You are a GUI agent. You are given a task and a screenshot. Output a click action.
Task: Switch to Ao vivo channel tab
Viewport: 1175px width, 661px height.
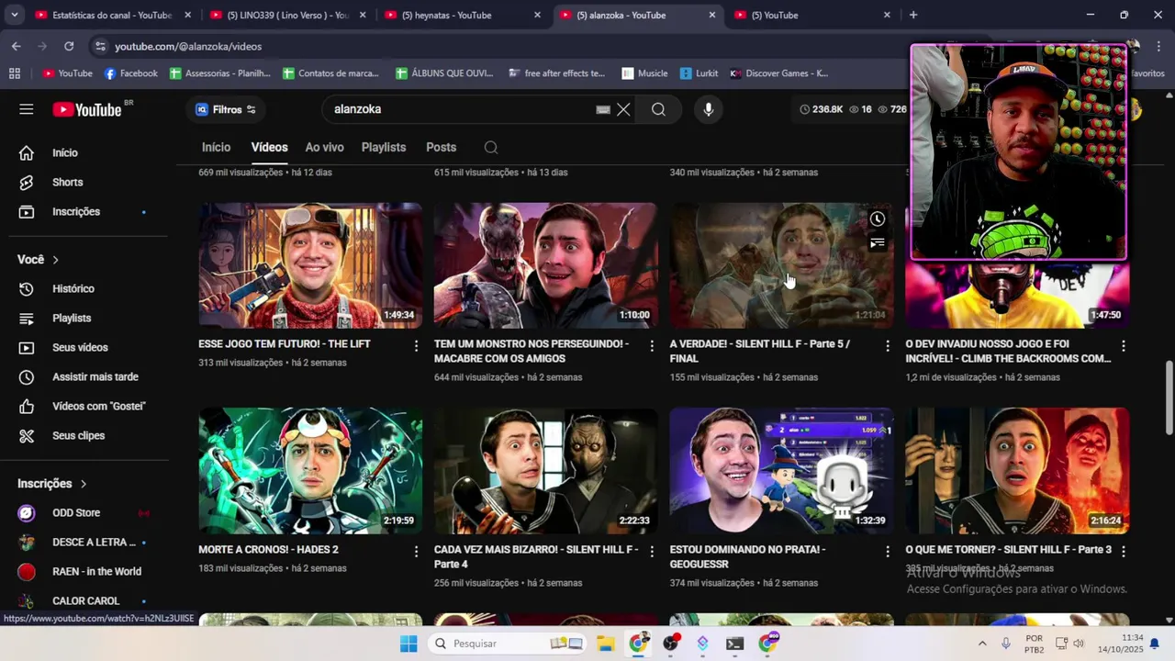coord(324,148)
